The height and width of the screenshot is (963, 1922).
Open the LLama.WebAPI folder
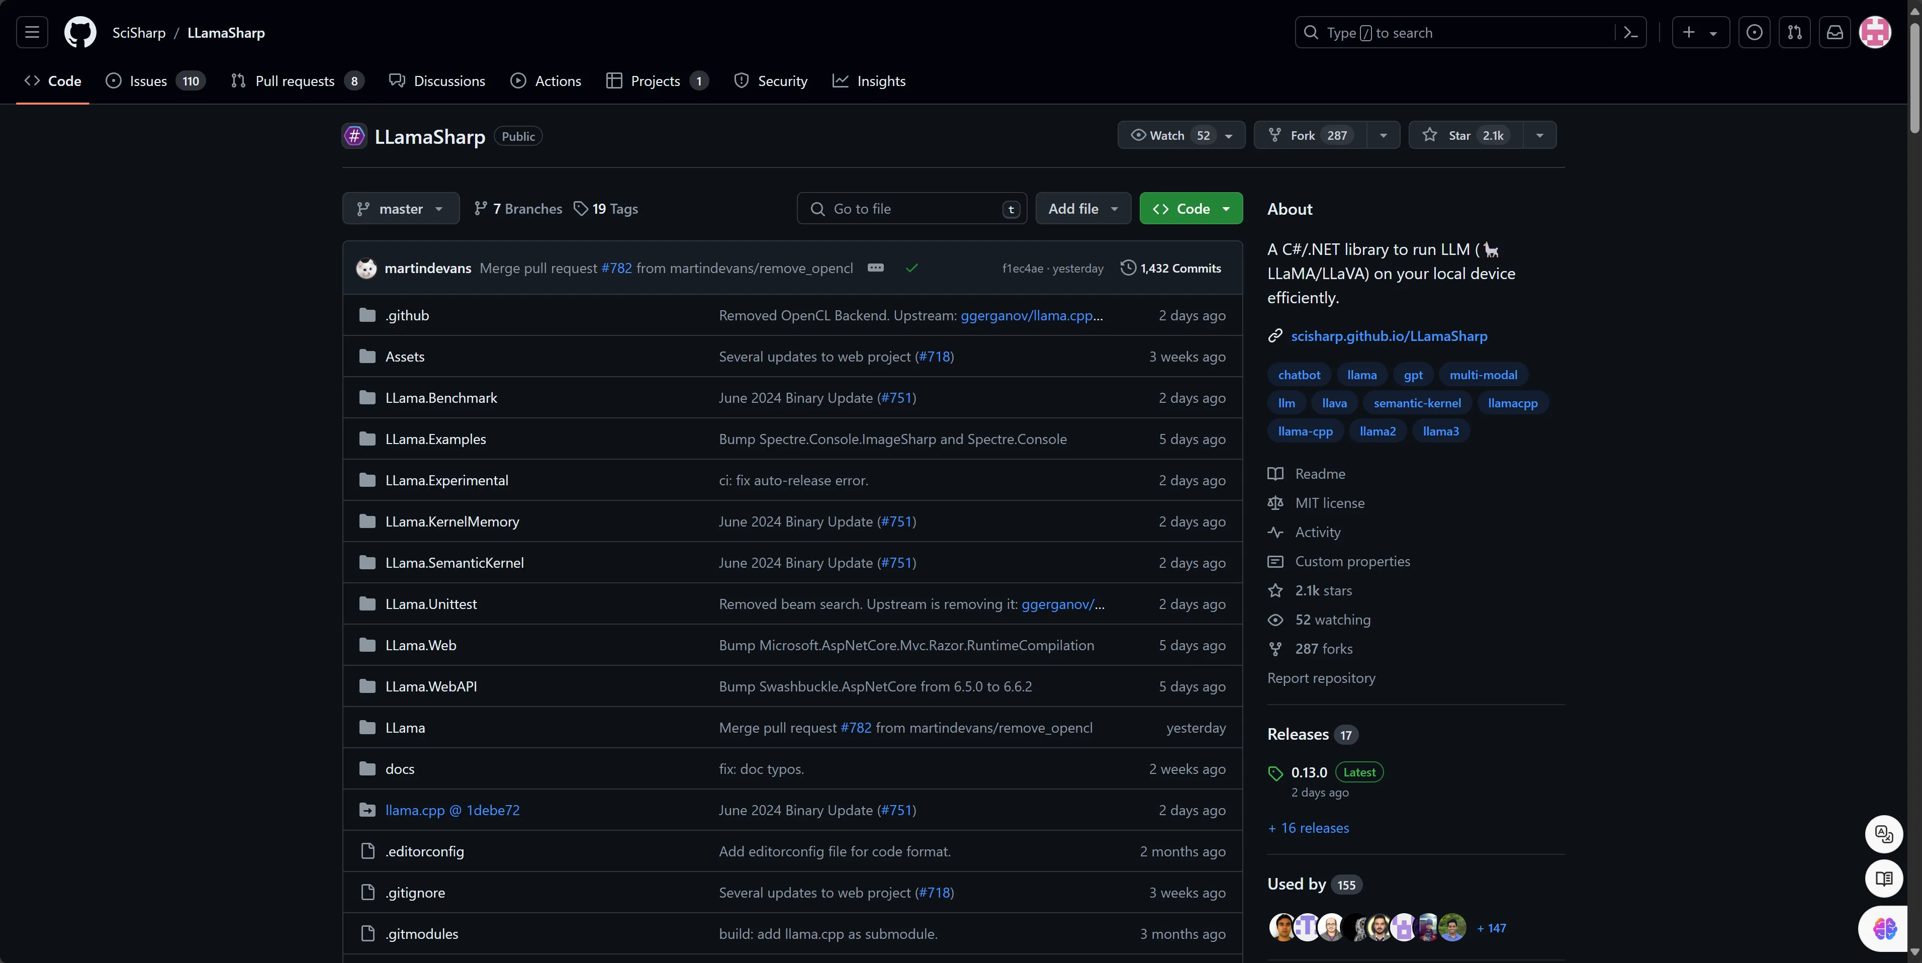tap(431, 686)
